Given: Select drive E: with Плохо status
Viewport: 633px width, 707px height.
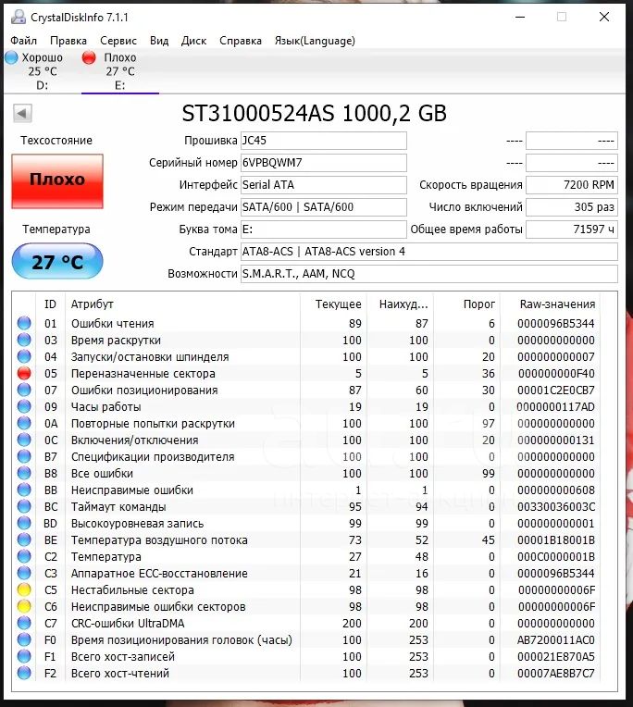Looking at the screenshot, I should pyautogui.click(x=119, y=71).
